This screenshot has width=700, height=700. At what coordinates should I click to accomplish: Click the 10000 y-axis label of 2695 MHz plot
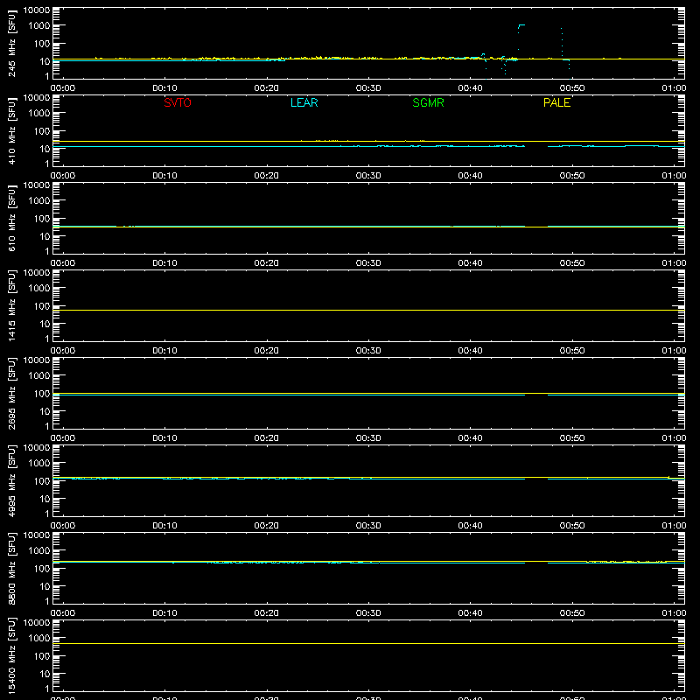[x=37, y=360]
